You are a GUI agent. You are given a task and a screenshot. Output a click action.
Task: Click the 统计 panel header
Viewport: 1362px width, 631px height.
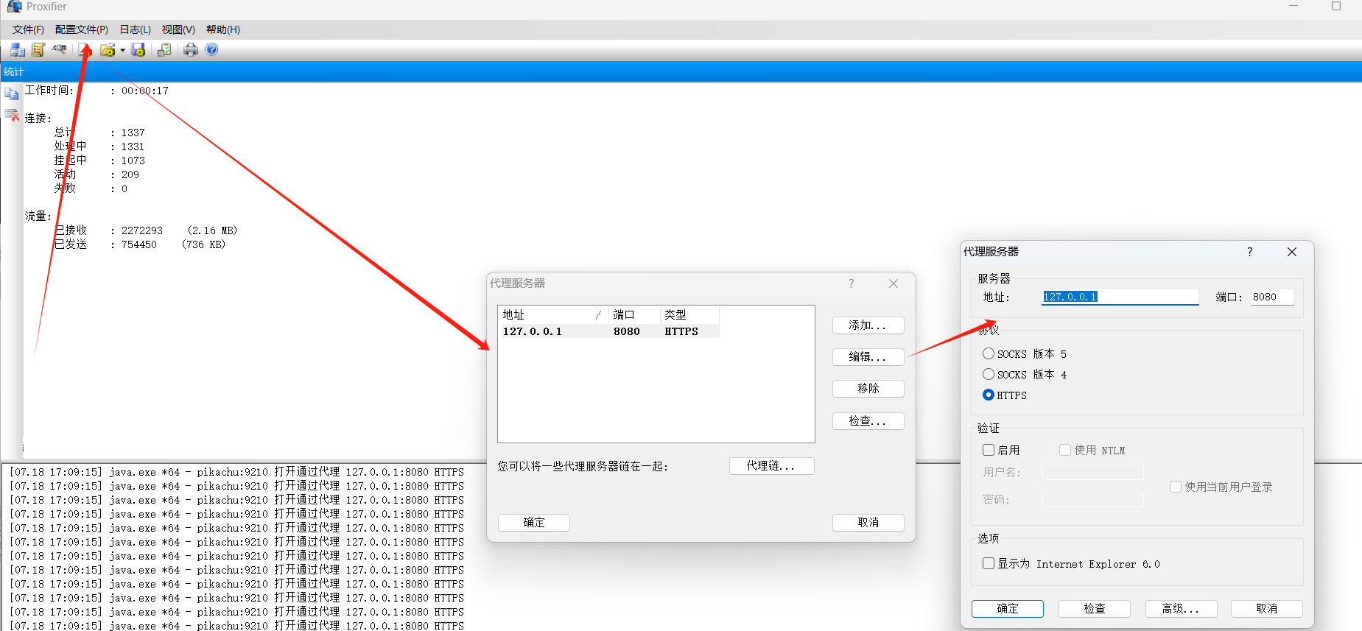click(x=681, y=71)
